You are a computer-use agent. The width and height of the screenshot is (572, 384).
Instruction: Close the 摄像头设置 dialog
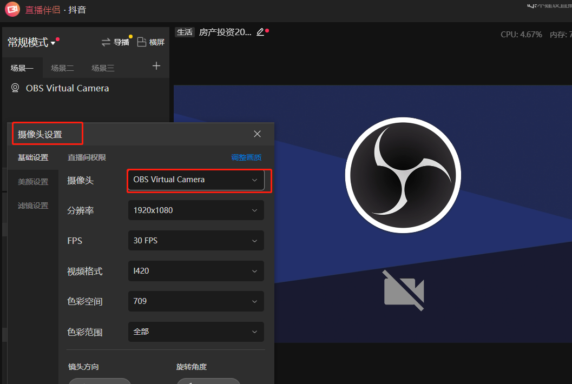click(257, 134)
